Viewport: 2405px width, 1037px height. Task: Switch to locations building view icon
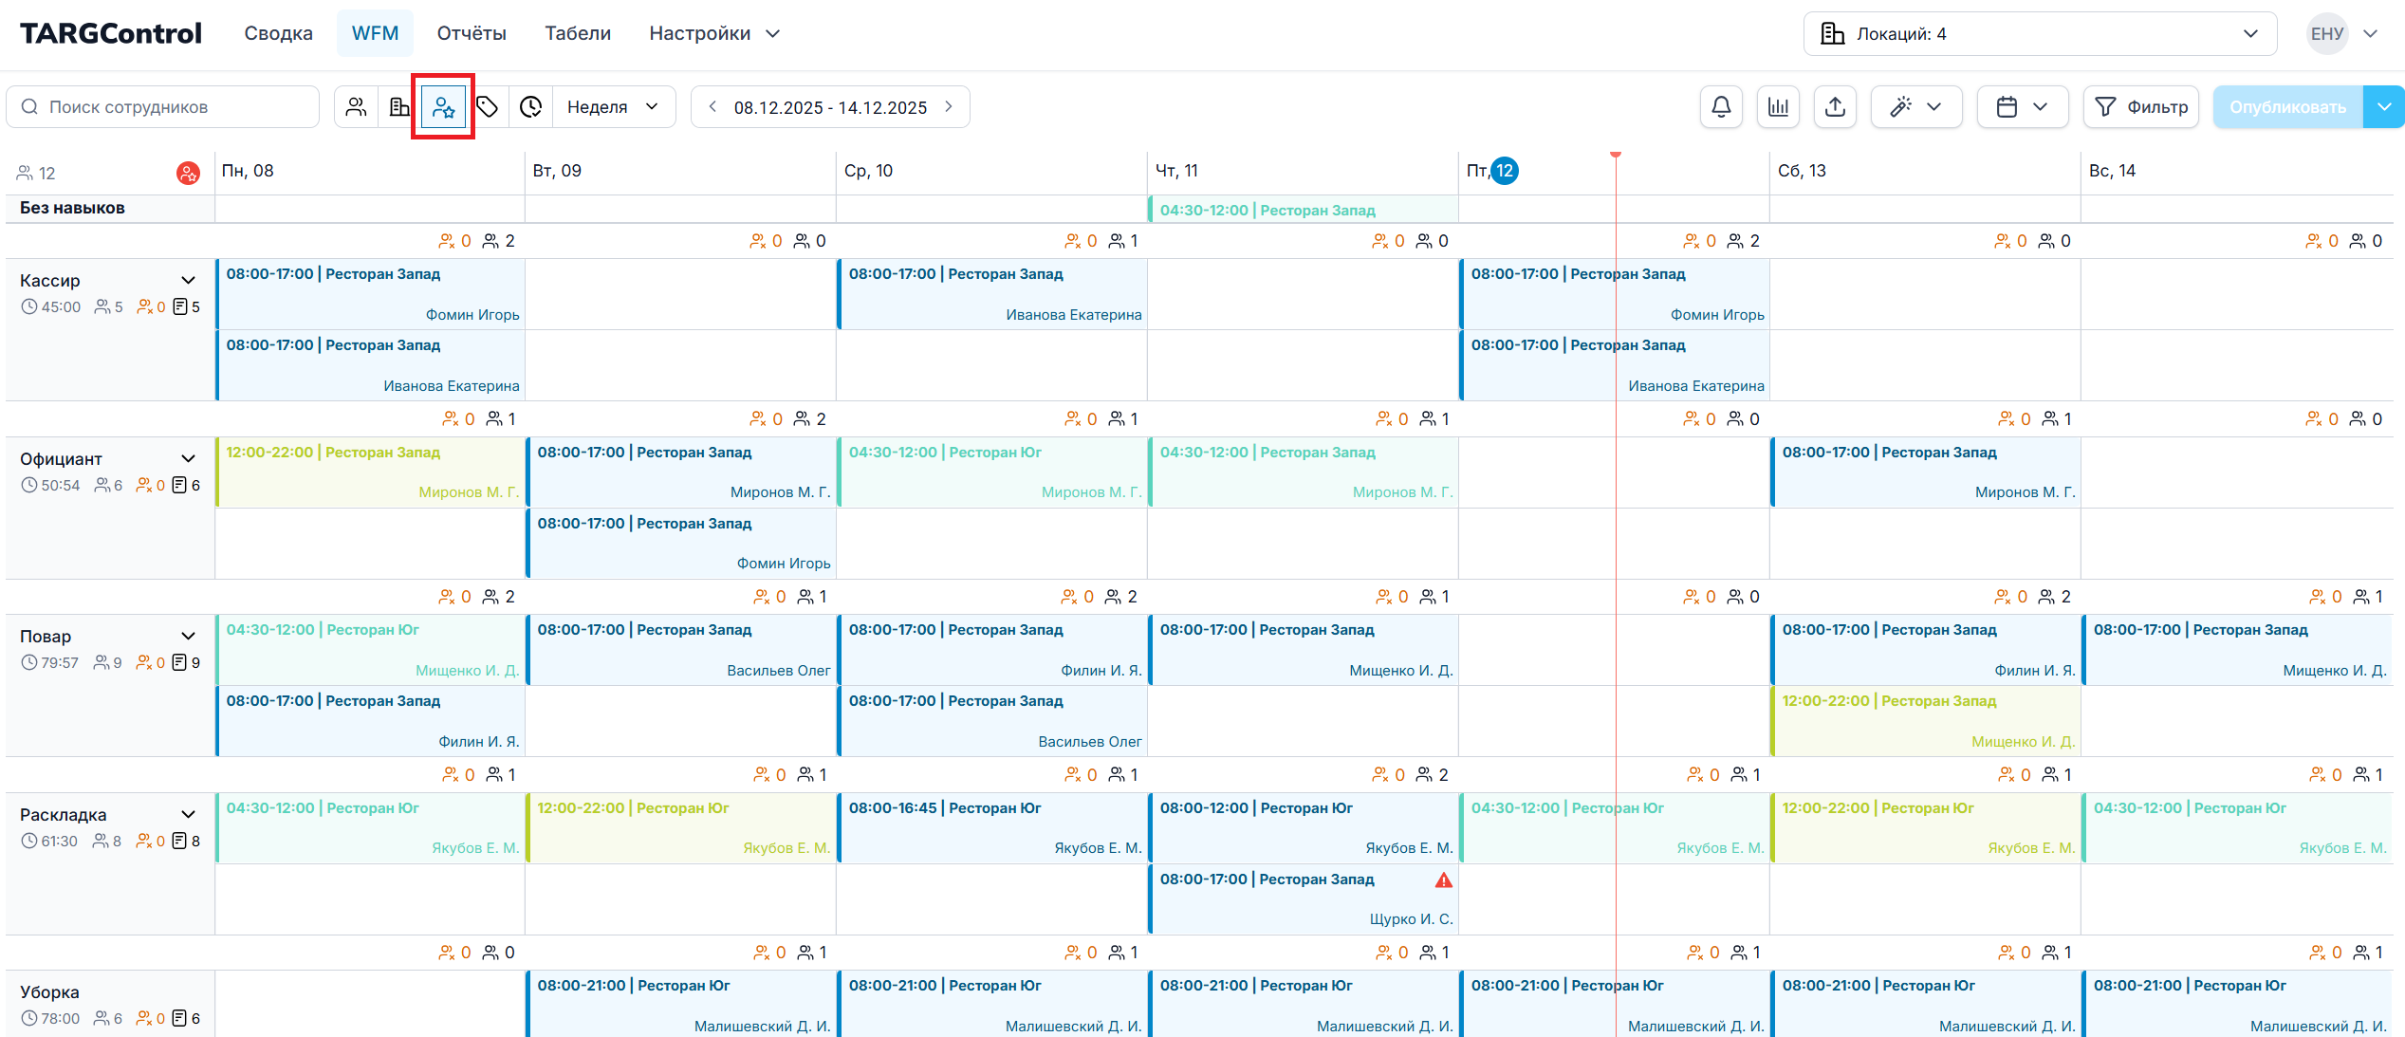point(399,107)
